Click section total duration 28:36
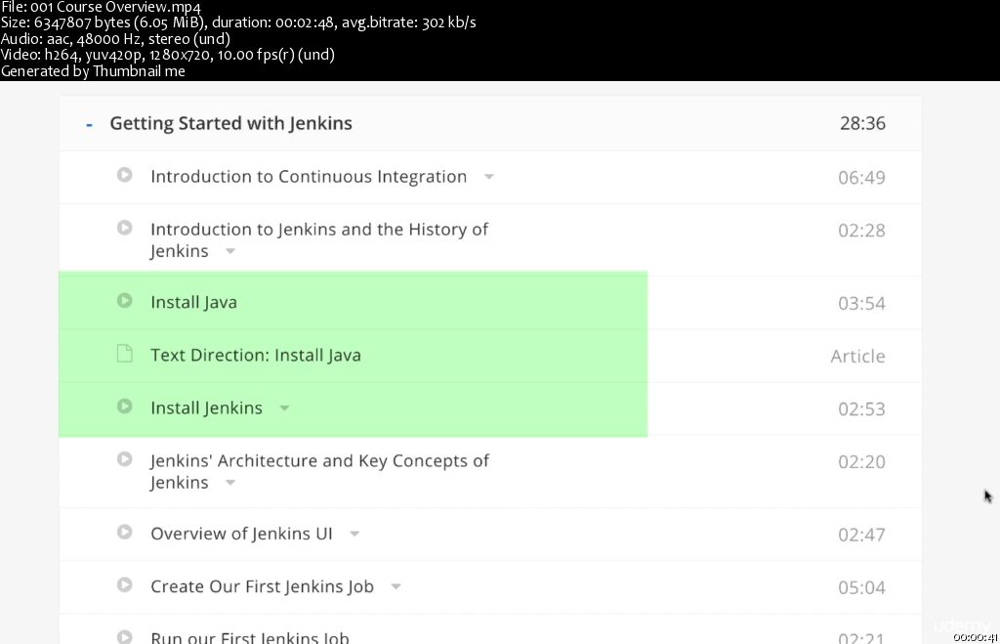This screenshot has height=644, width=1000. (x=862, y=123)
